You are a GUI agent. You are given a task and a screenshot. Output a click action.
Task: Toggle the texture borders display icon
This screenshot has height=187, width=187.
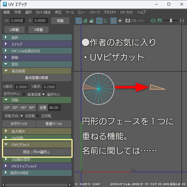[99, 21]
